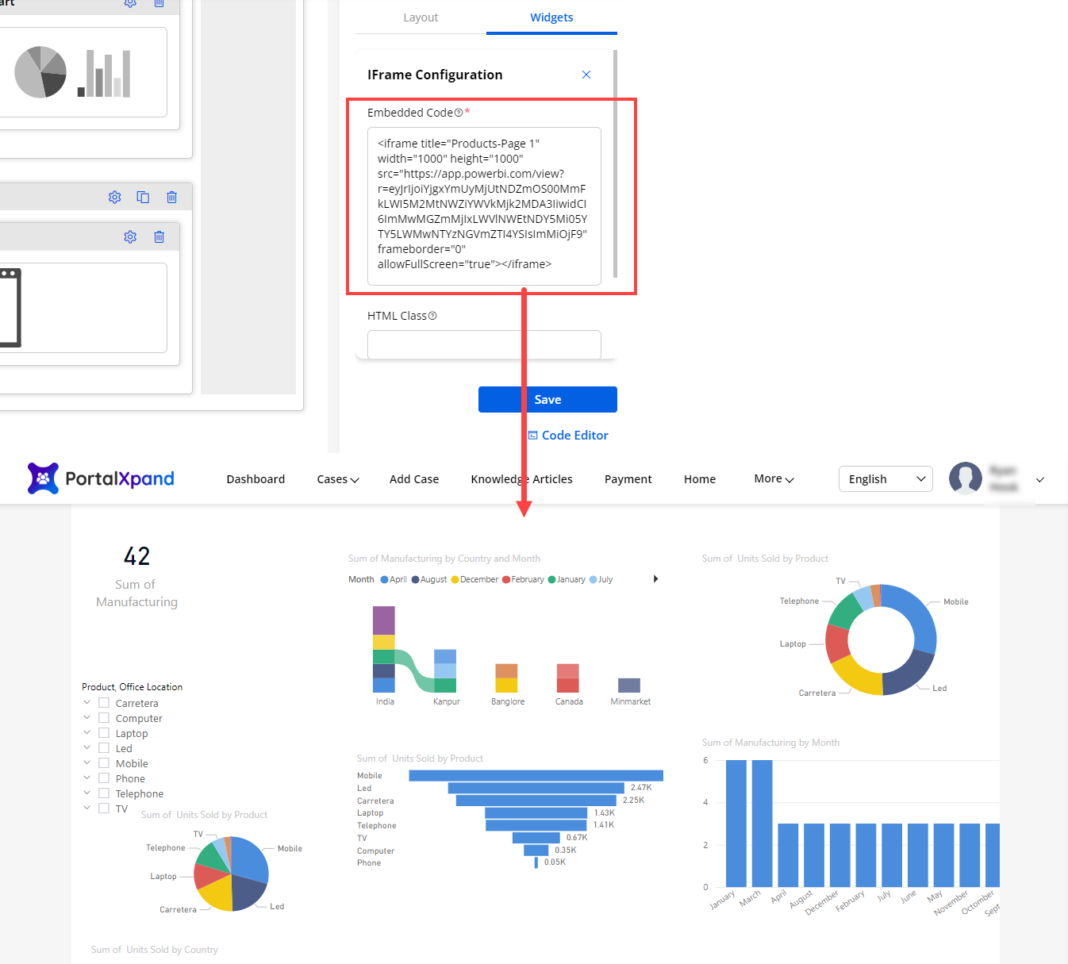
Task: Close the IFrame Configuration panel
Action: tap(586, 75)
